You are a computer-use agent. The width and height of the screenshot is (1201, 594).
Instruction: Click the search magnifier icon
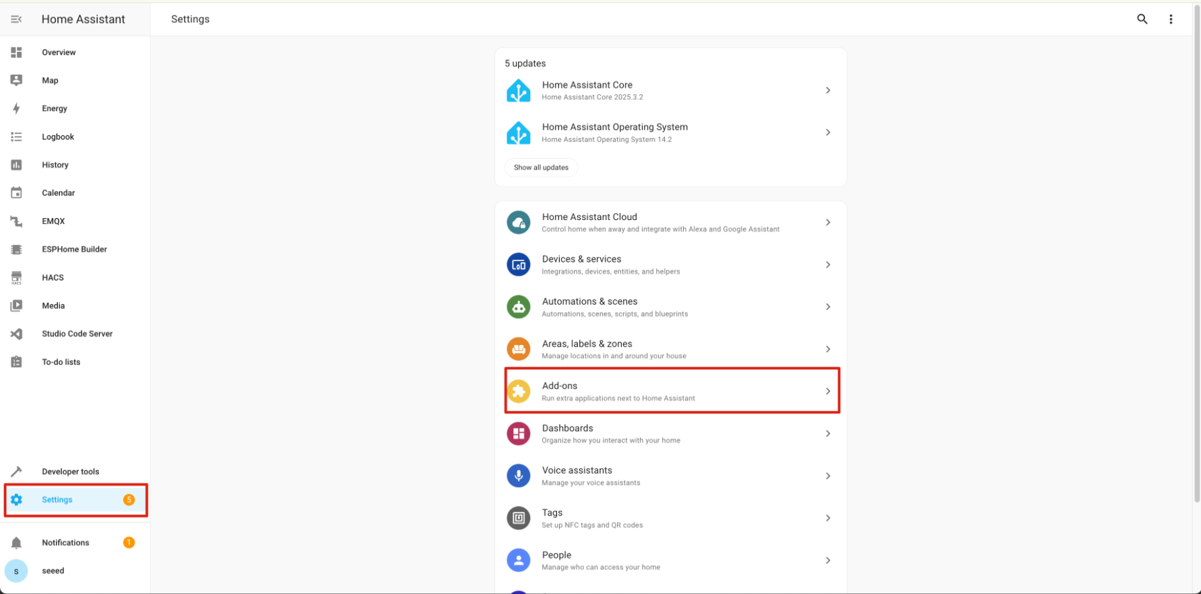pos(1142,20)
